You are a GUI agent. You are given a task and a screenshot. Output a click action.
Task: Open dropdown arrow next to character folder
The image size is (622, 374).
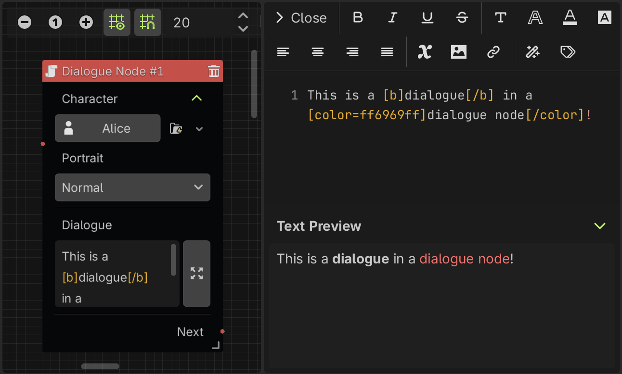(x=199, y=129)
